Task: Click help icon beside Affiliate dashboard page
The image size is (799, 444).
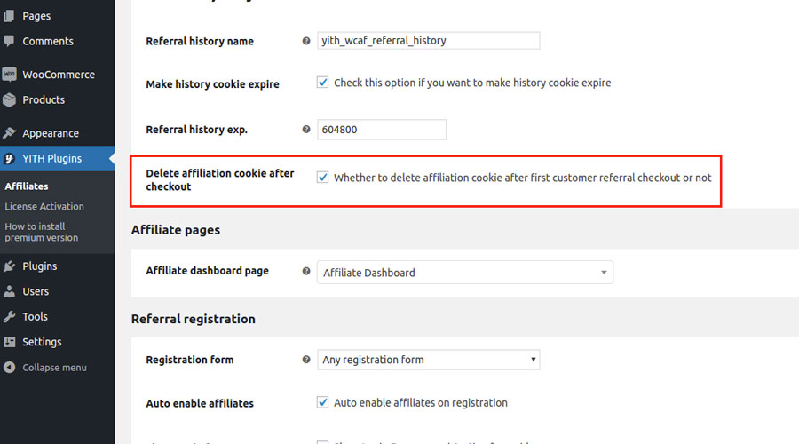Action: click(306, 271)
